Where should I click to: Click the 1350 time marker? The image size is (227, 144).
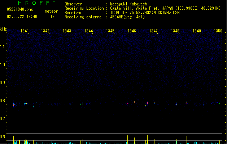(x=218, y=31)
